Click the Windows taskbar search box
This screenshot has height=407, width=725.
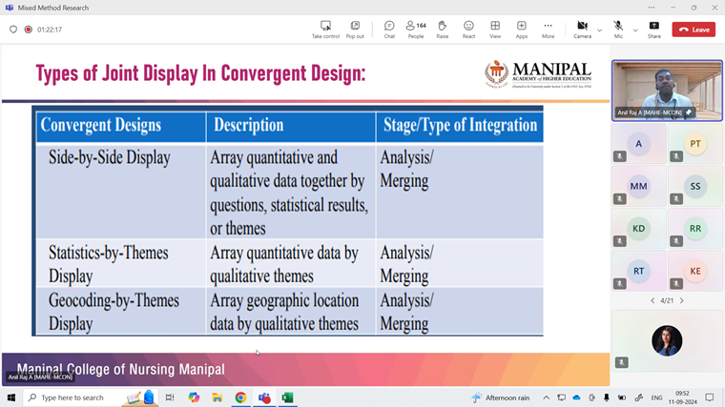coord(81,397)
